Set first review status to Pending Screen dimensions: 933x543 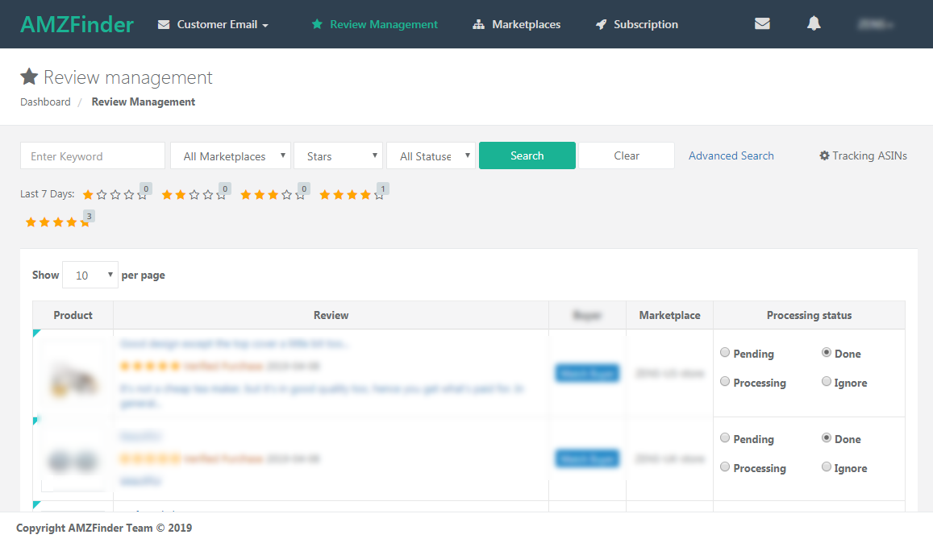[725, 353]
